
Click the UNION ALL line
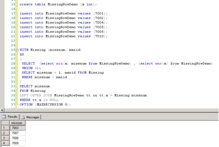pyautogui.click(x=31, y=68)
